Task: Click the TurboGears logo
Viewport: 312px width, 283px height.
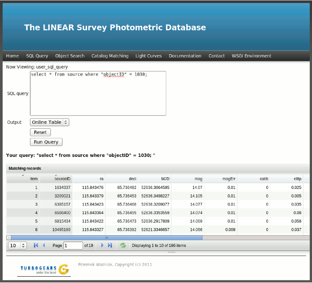Action: tap(44, 269)
